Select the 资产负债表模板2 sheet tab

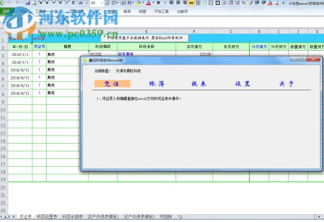(140, 217)
